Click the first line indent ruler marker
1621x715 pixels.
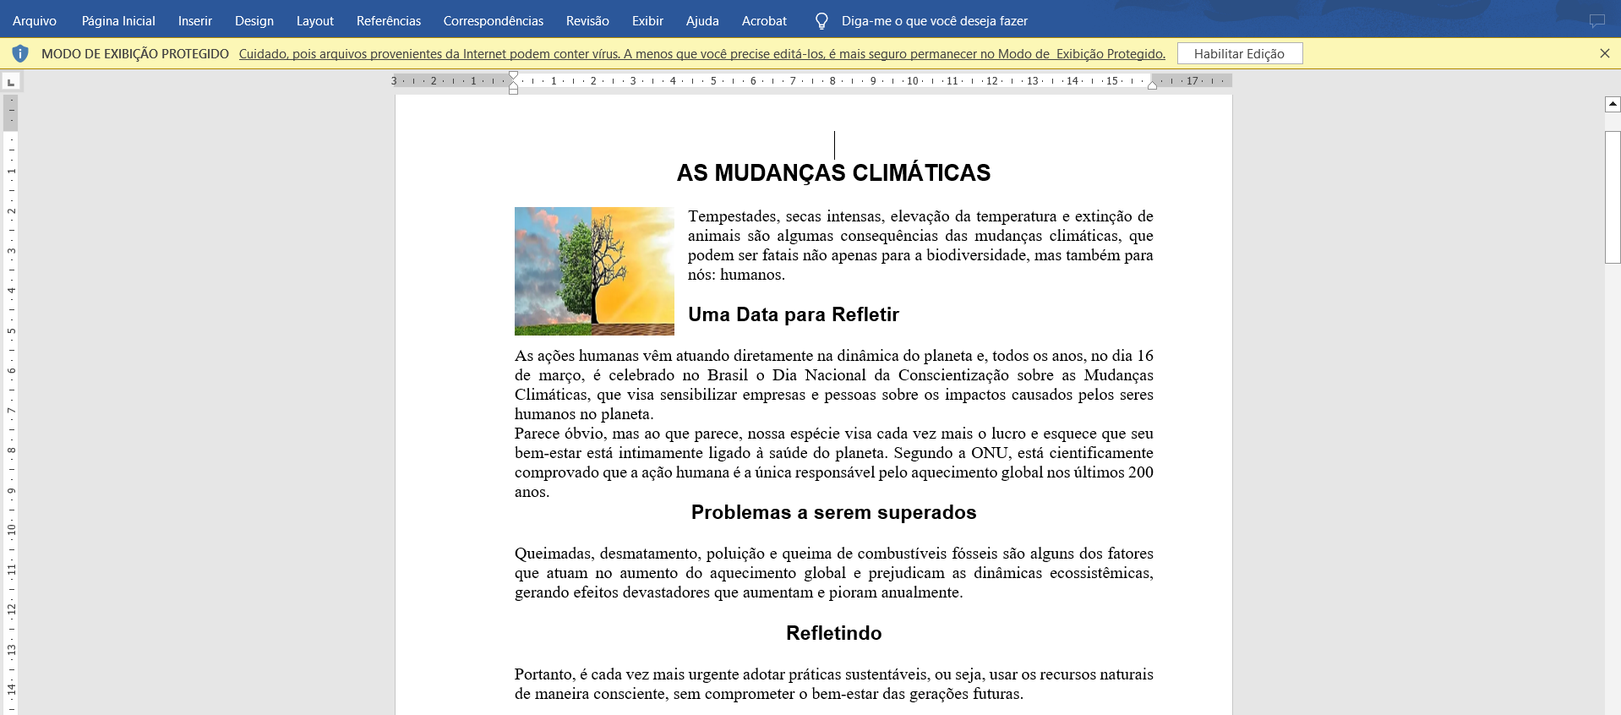(514, 76)
